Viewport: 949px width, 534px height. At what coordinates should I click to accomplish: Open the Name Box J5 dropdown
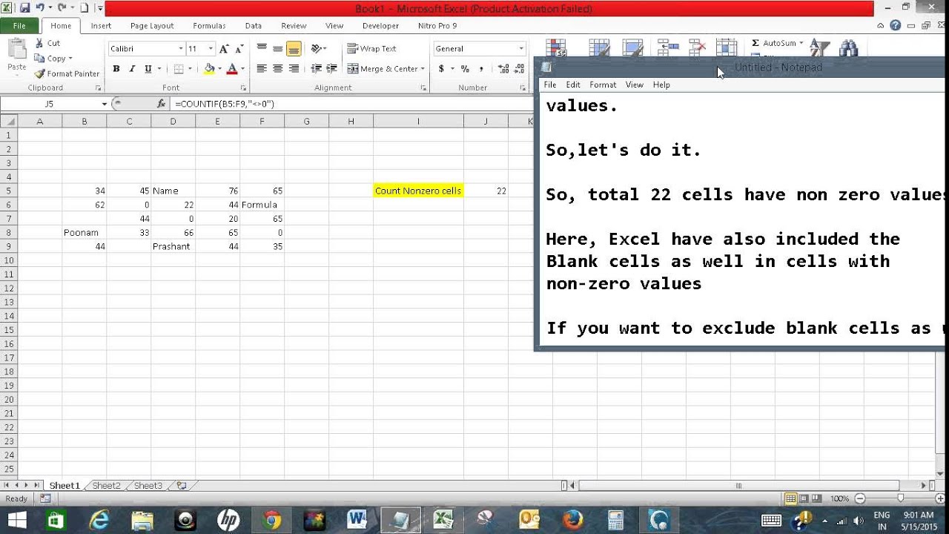(104, 104)
